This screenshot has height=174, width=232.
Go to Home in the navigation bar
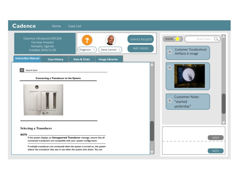(x=56, y=26)
